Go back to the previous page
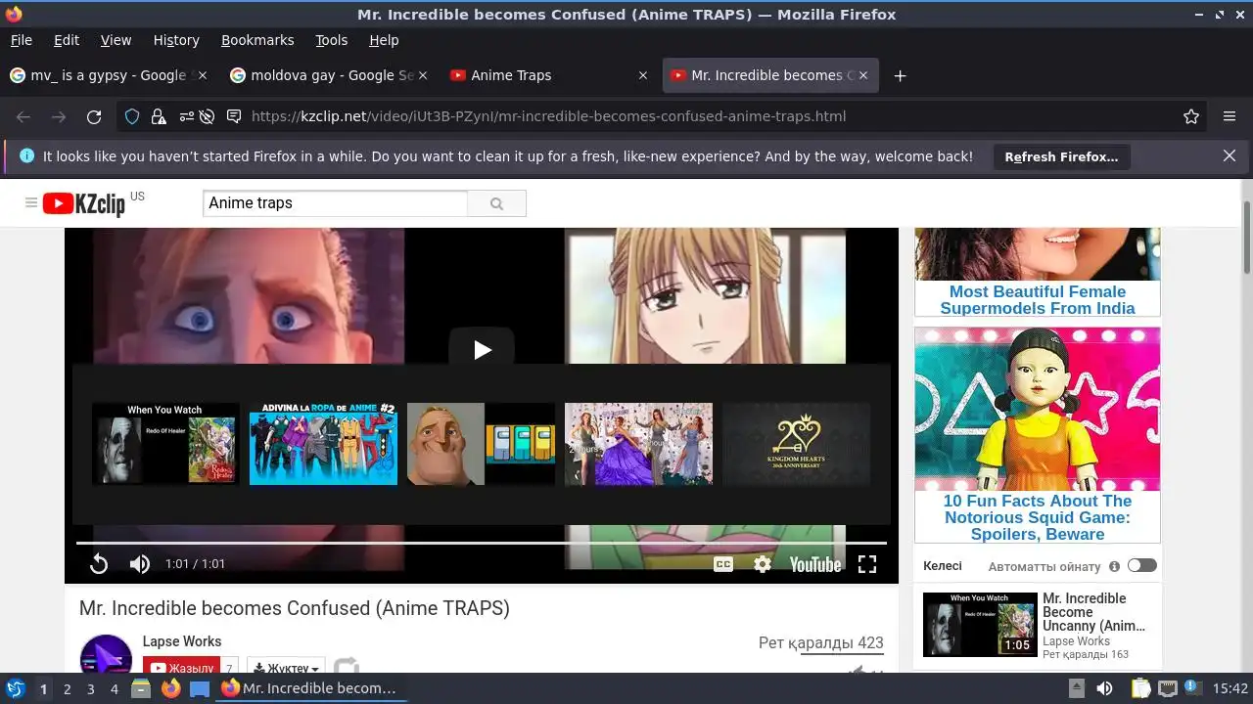 pyautogui.click(x=23, y=116)
